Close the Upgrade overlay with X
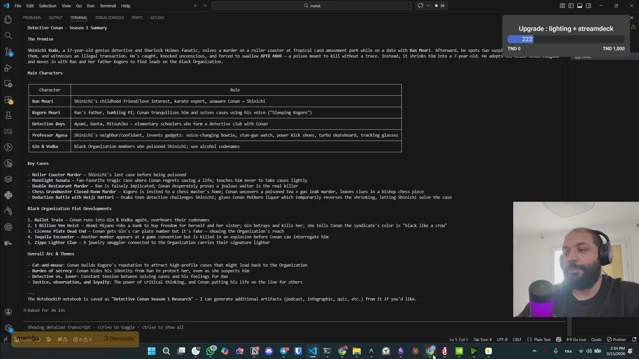Viewport: 639px width, 359px height. tap(632, 18)
